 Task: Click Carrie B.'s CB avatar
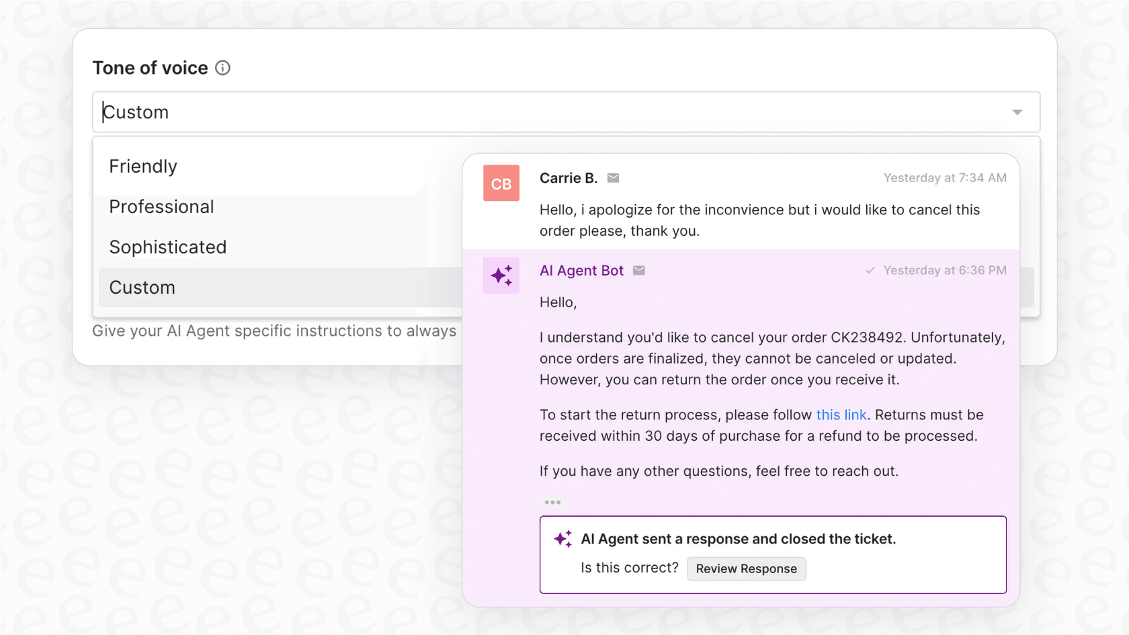(501, 183)
